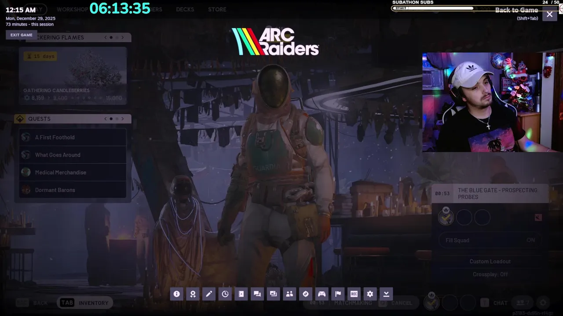Screen dimensions: 563x316
Task: Click the streamer webcam feed
Action: (x=493, y=102)
